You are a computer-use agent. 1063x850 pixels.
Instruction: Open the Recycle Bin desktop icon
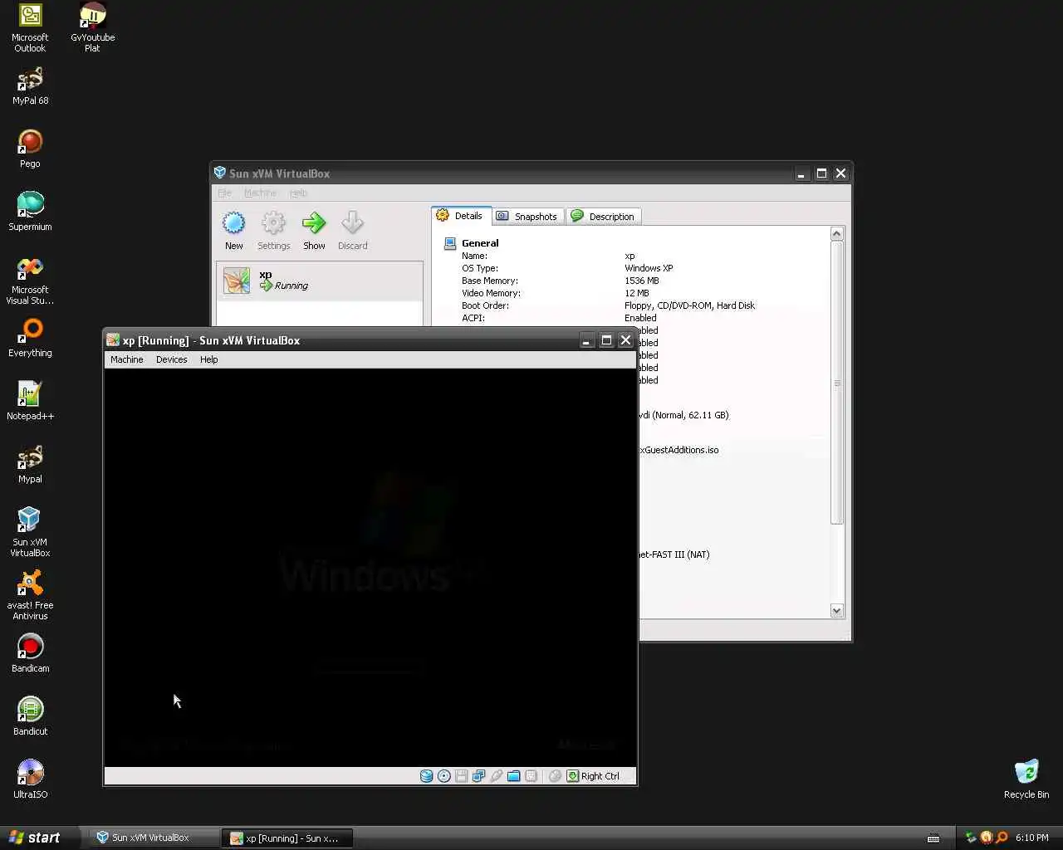(x=1026, y=779)
